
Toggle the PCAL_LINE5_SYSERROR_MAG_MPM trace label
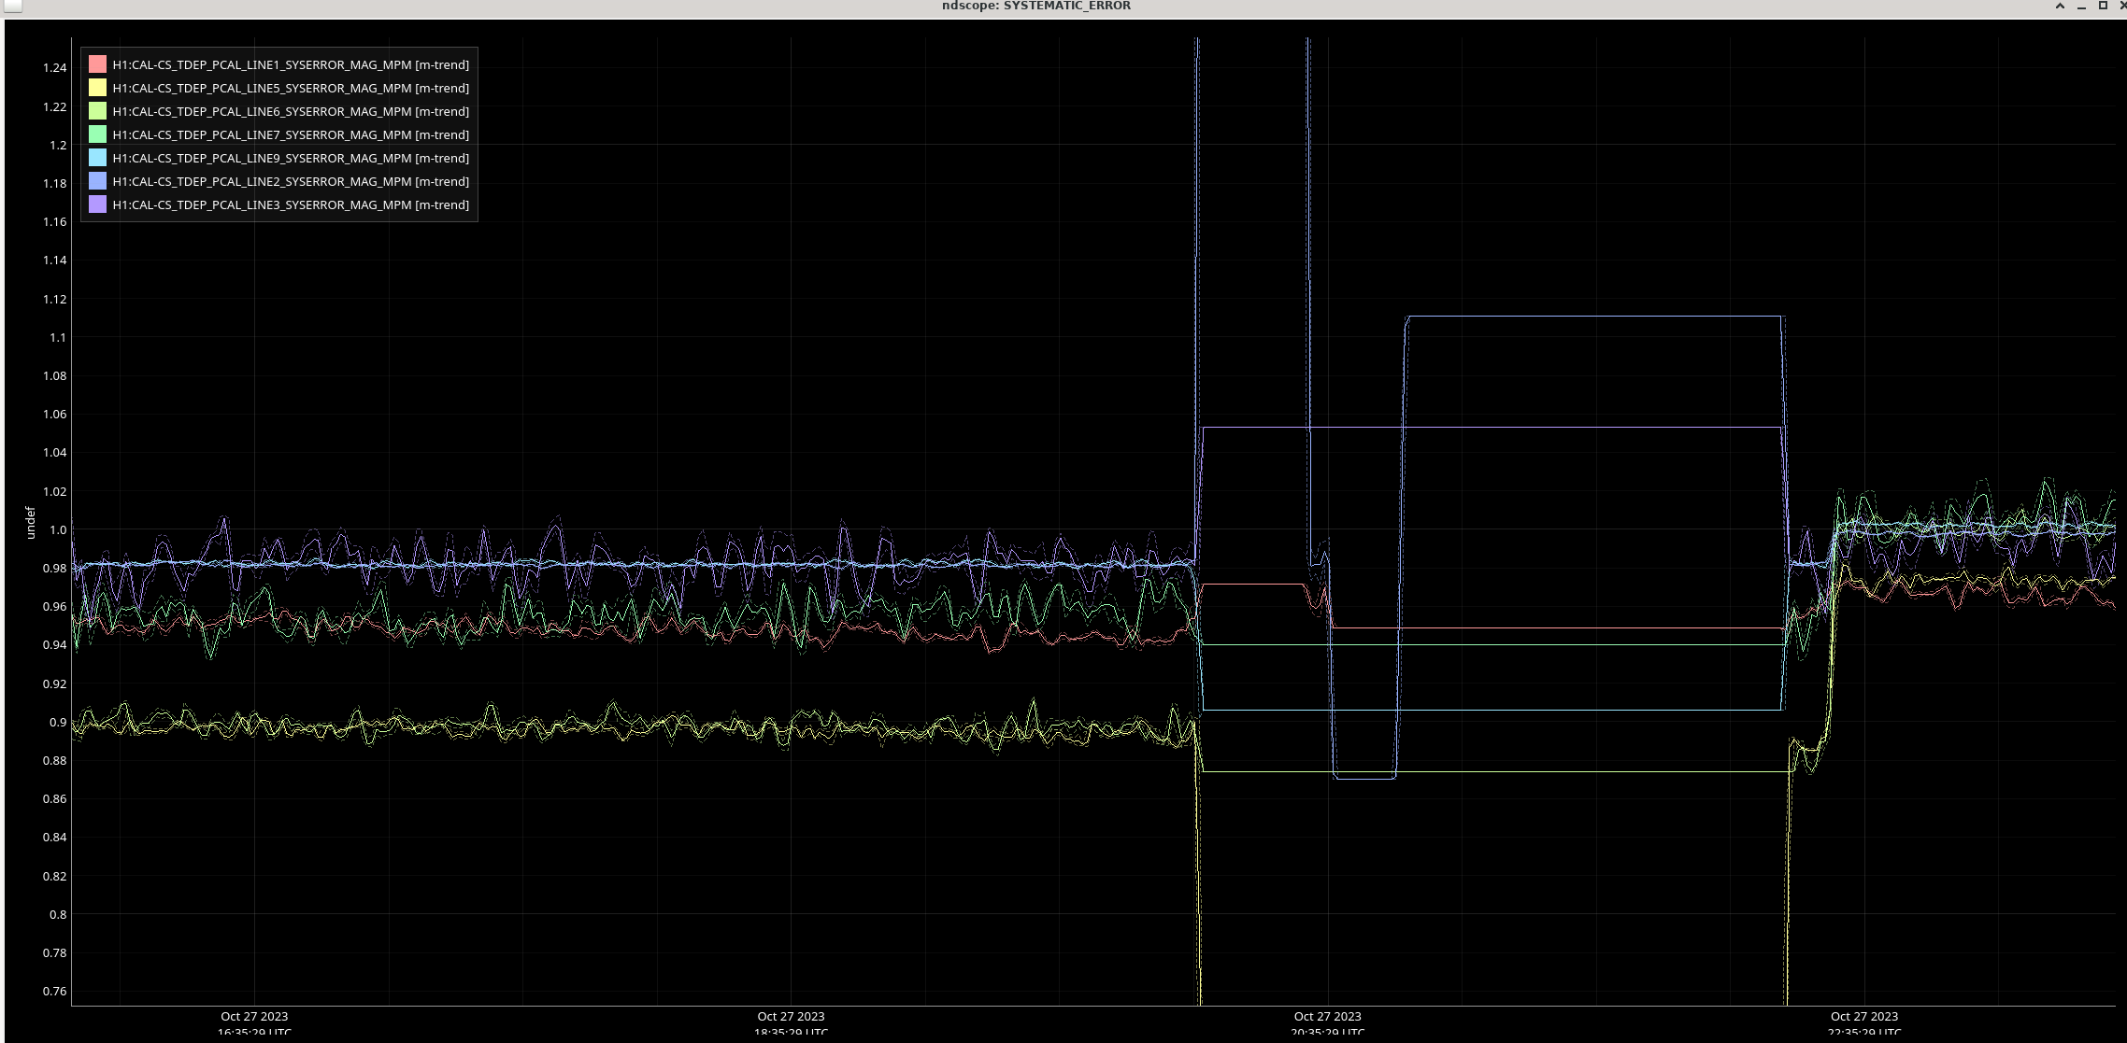291,88
